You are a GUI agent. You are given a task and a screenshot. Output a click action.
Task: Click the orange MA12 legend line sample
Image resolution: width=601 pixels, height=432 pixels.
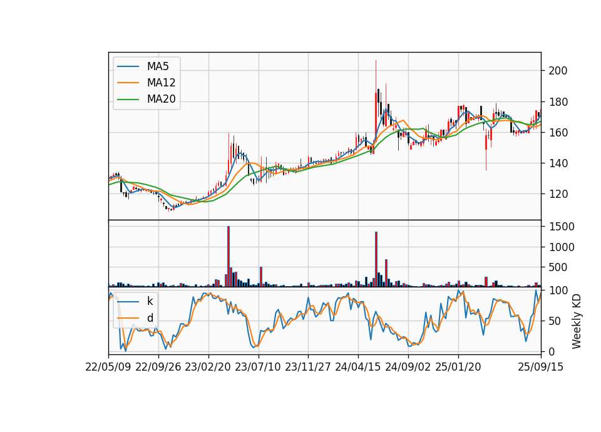point(128,83)
